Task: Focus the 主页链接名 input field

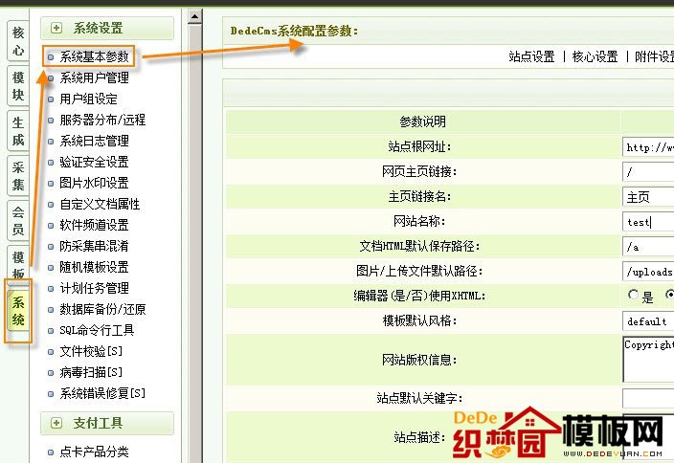Action: point(648,197)
